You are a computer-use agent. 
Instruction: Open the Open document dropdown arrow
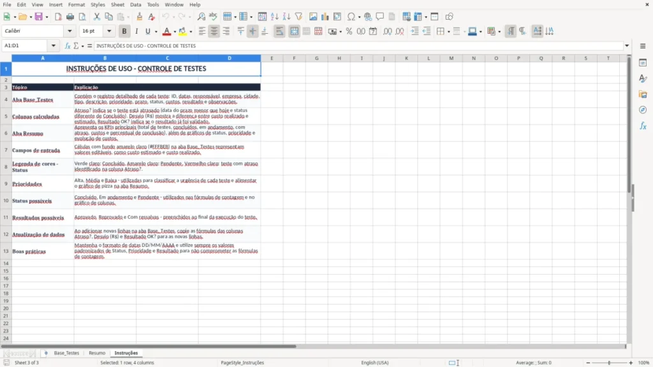tap(31, 17)
